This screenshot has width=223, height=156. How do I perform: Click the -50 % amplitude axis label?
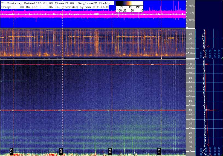click(191, 20)
